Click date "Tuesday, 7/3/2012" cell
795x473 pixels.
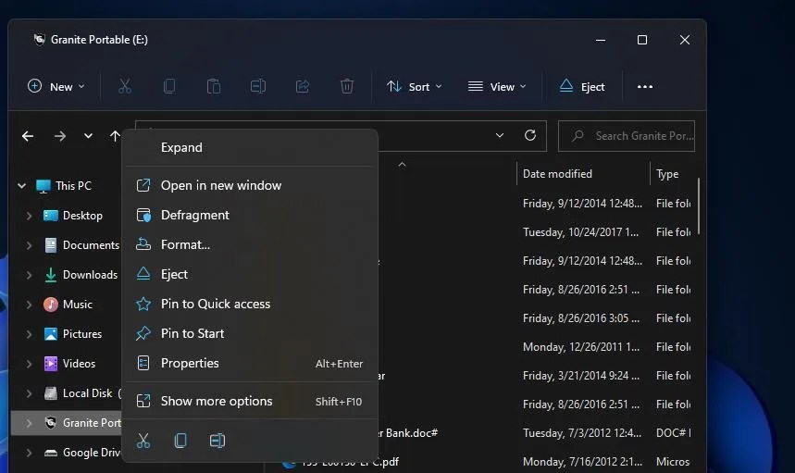(582, 433)
